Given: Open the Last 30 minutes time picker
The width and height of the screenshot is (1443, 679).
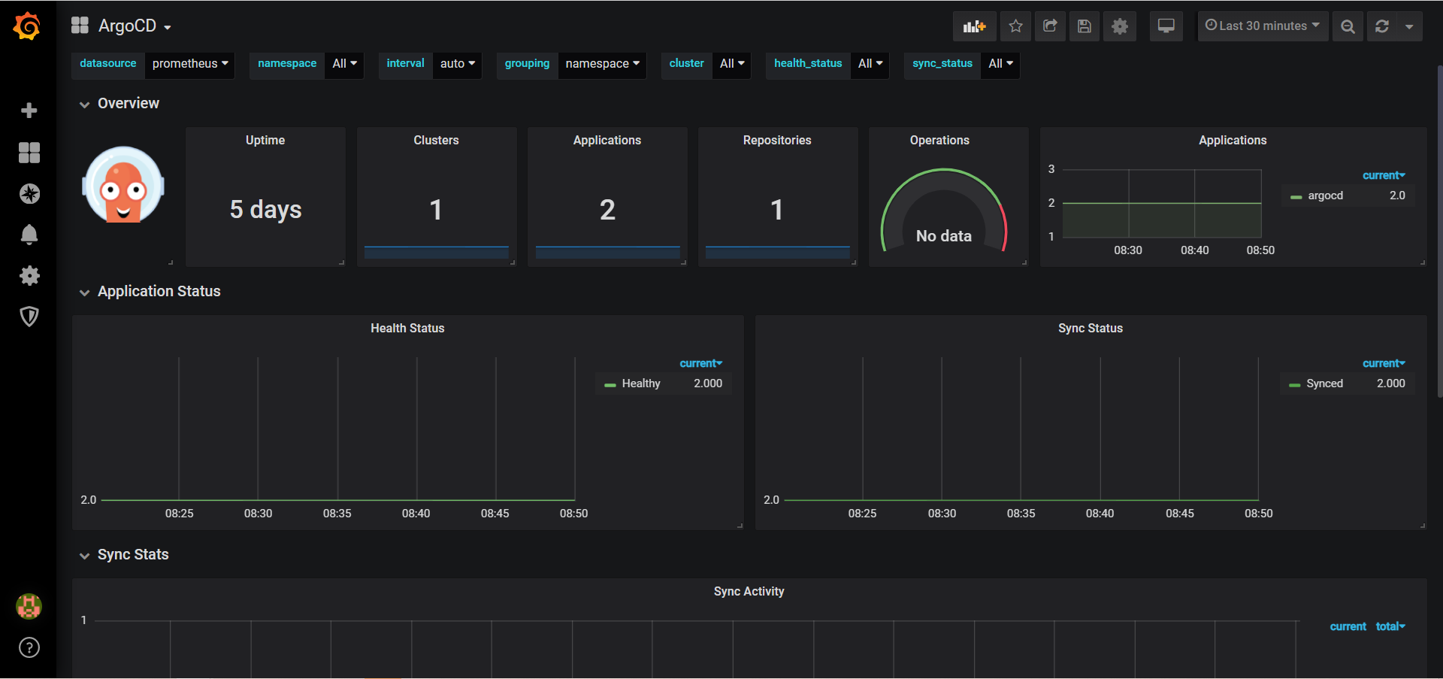Looking at the screenshot, I should [x=1263, y=26].
